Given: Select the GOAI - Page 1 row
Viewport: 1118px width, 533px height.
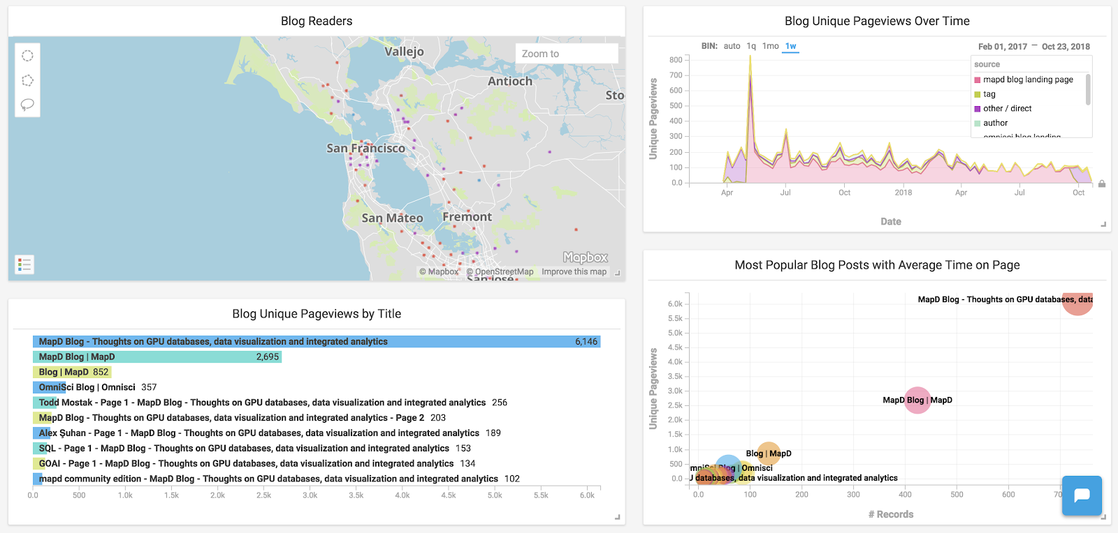Looking at the screenshot, I should coord(254,464).
